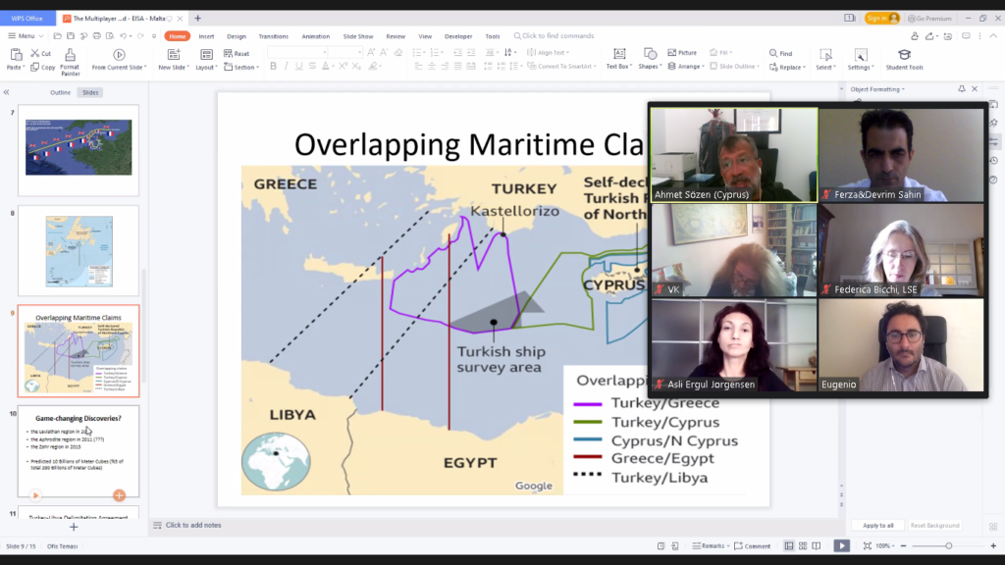Click the Apply to all button
1005x565 pixels.
pos(877,526)
